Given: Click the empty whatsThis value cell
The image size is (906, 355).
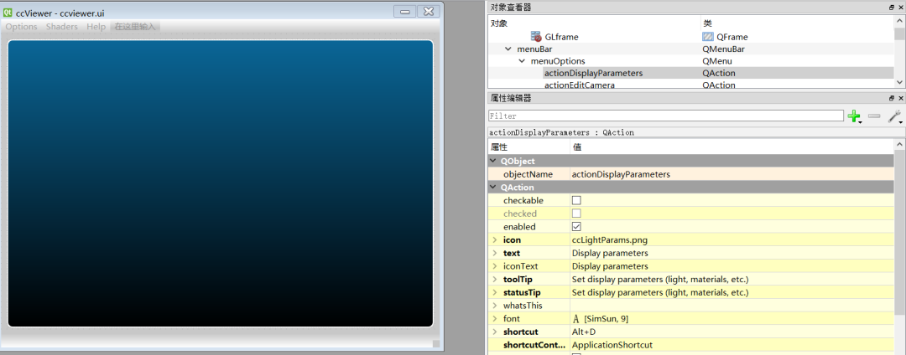Looking at the screenshot, I should 732,306.
